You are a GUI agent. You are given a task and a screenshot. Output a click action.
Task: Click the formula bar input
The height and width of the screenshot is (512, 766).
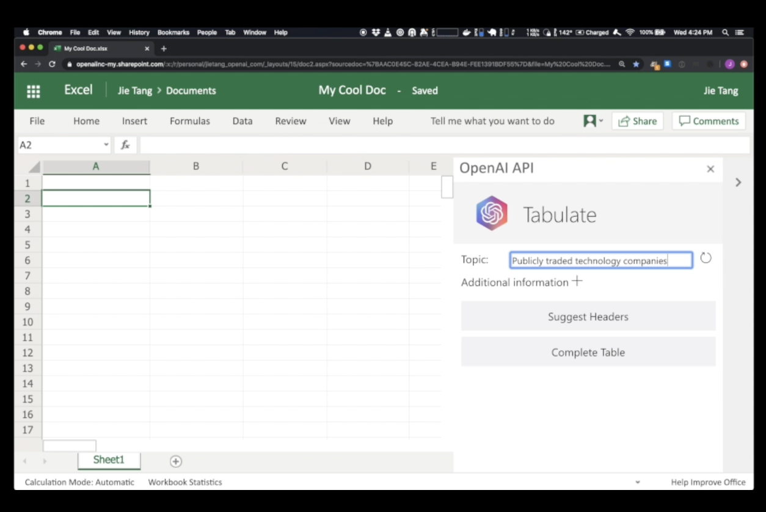(444, 145)
